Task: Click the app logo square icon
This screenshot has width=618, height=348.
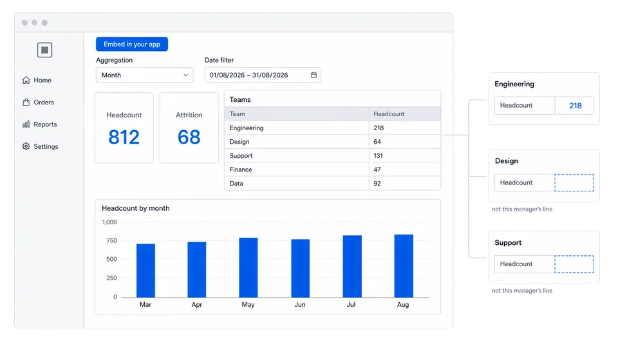Action: tap(44, 50)
